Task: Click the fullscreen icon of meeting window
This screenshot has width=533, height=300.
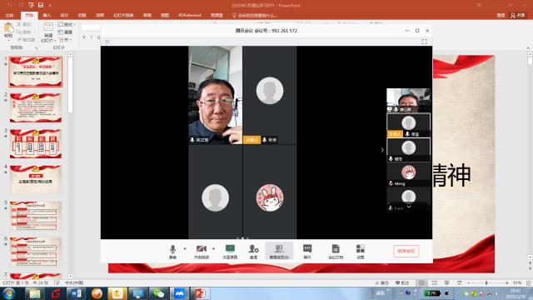Action: 424,42
